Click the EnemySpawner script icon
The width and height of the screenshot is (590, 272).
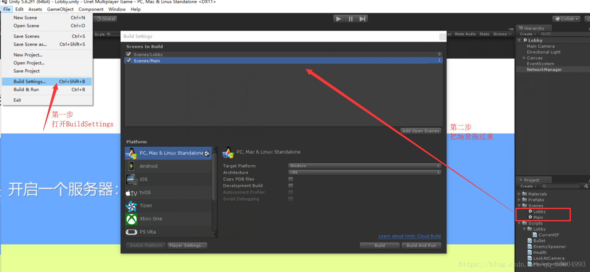(x=530, y=247)
